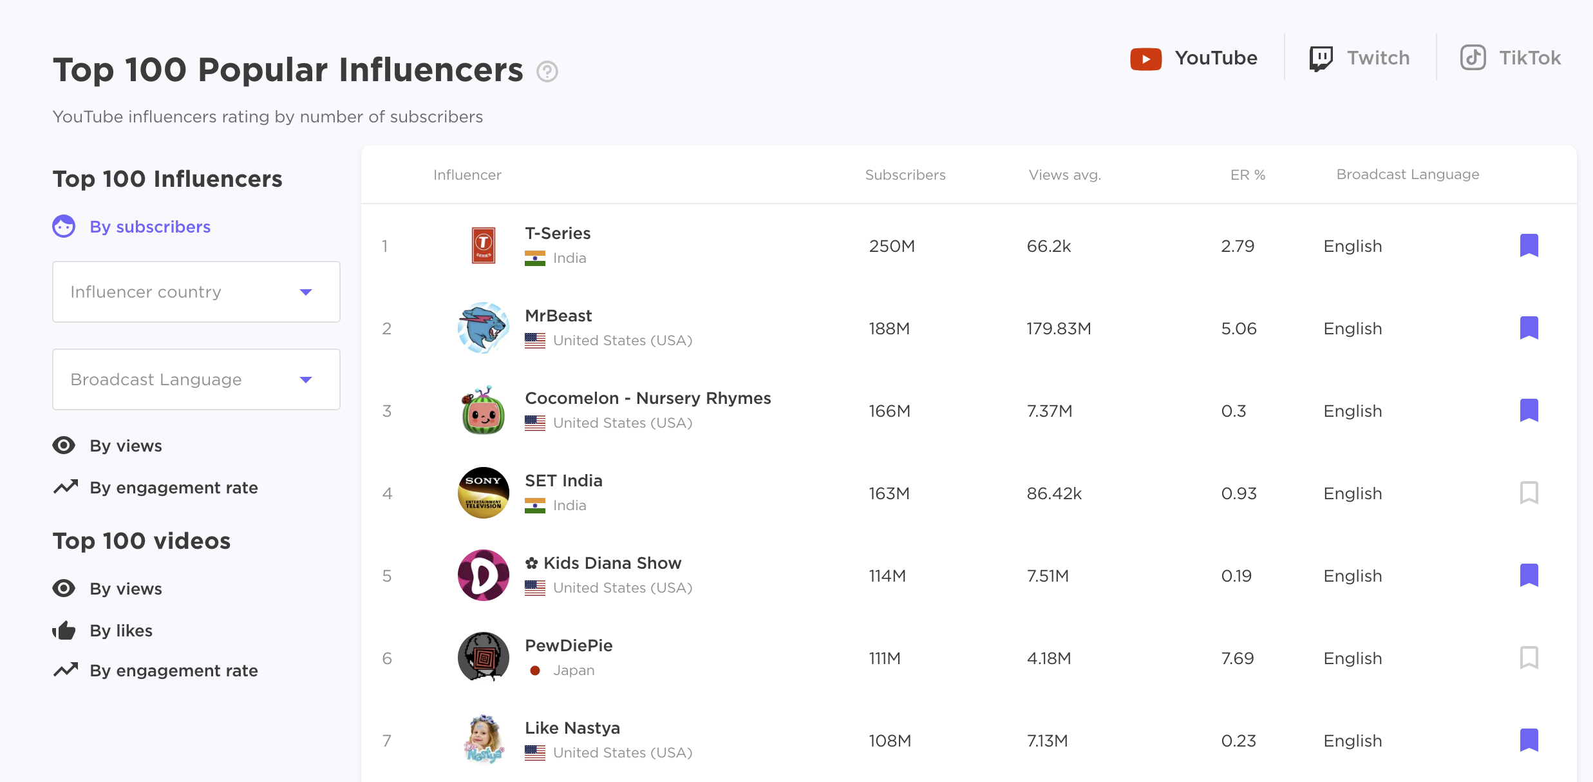Click trending arrow icon under Top 100 videos
This screenshot has width=1593, height=782.
click(65, 670)
